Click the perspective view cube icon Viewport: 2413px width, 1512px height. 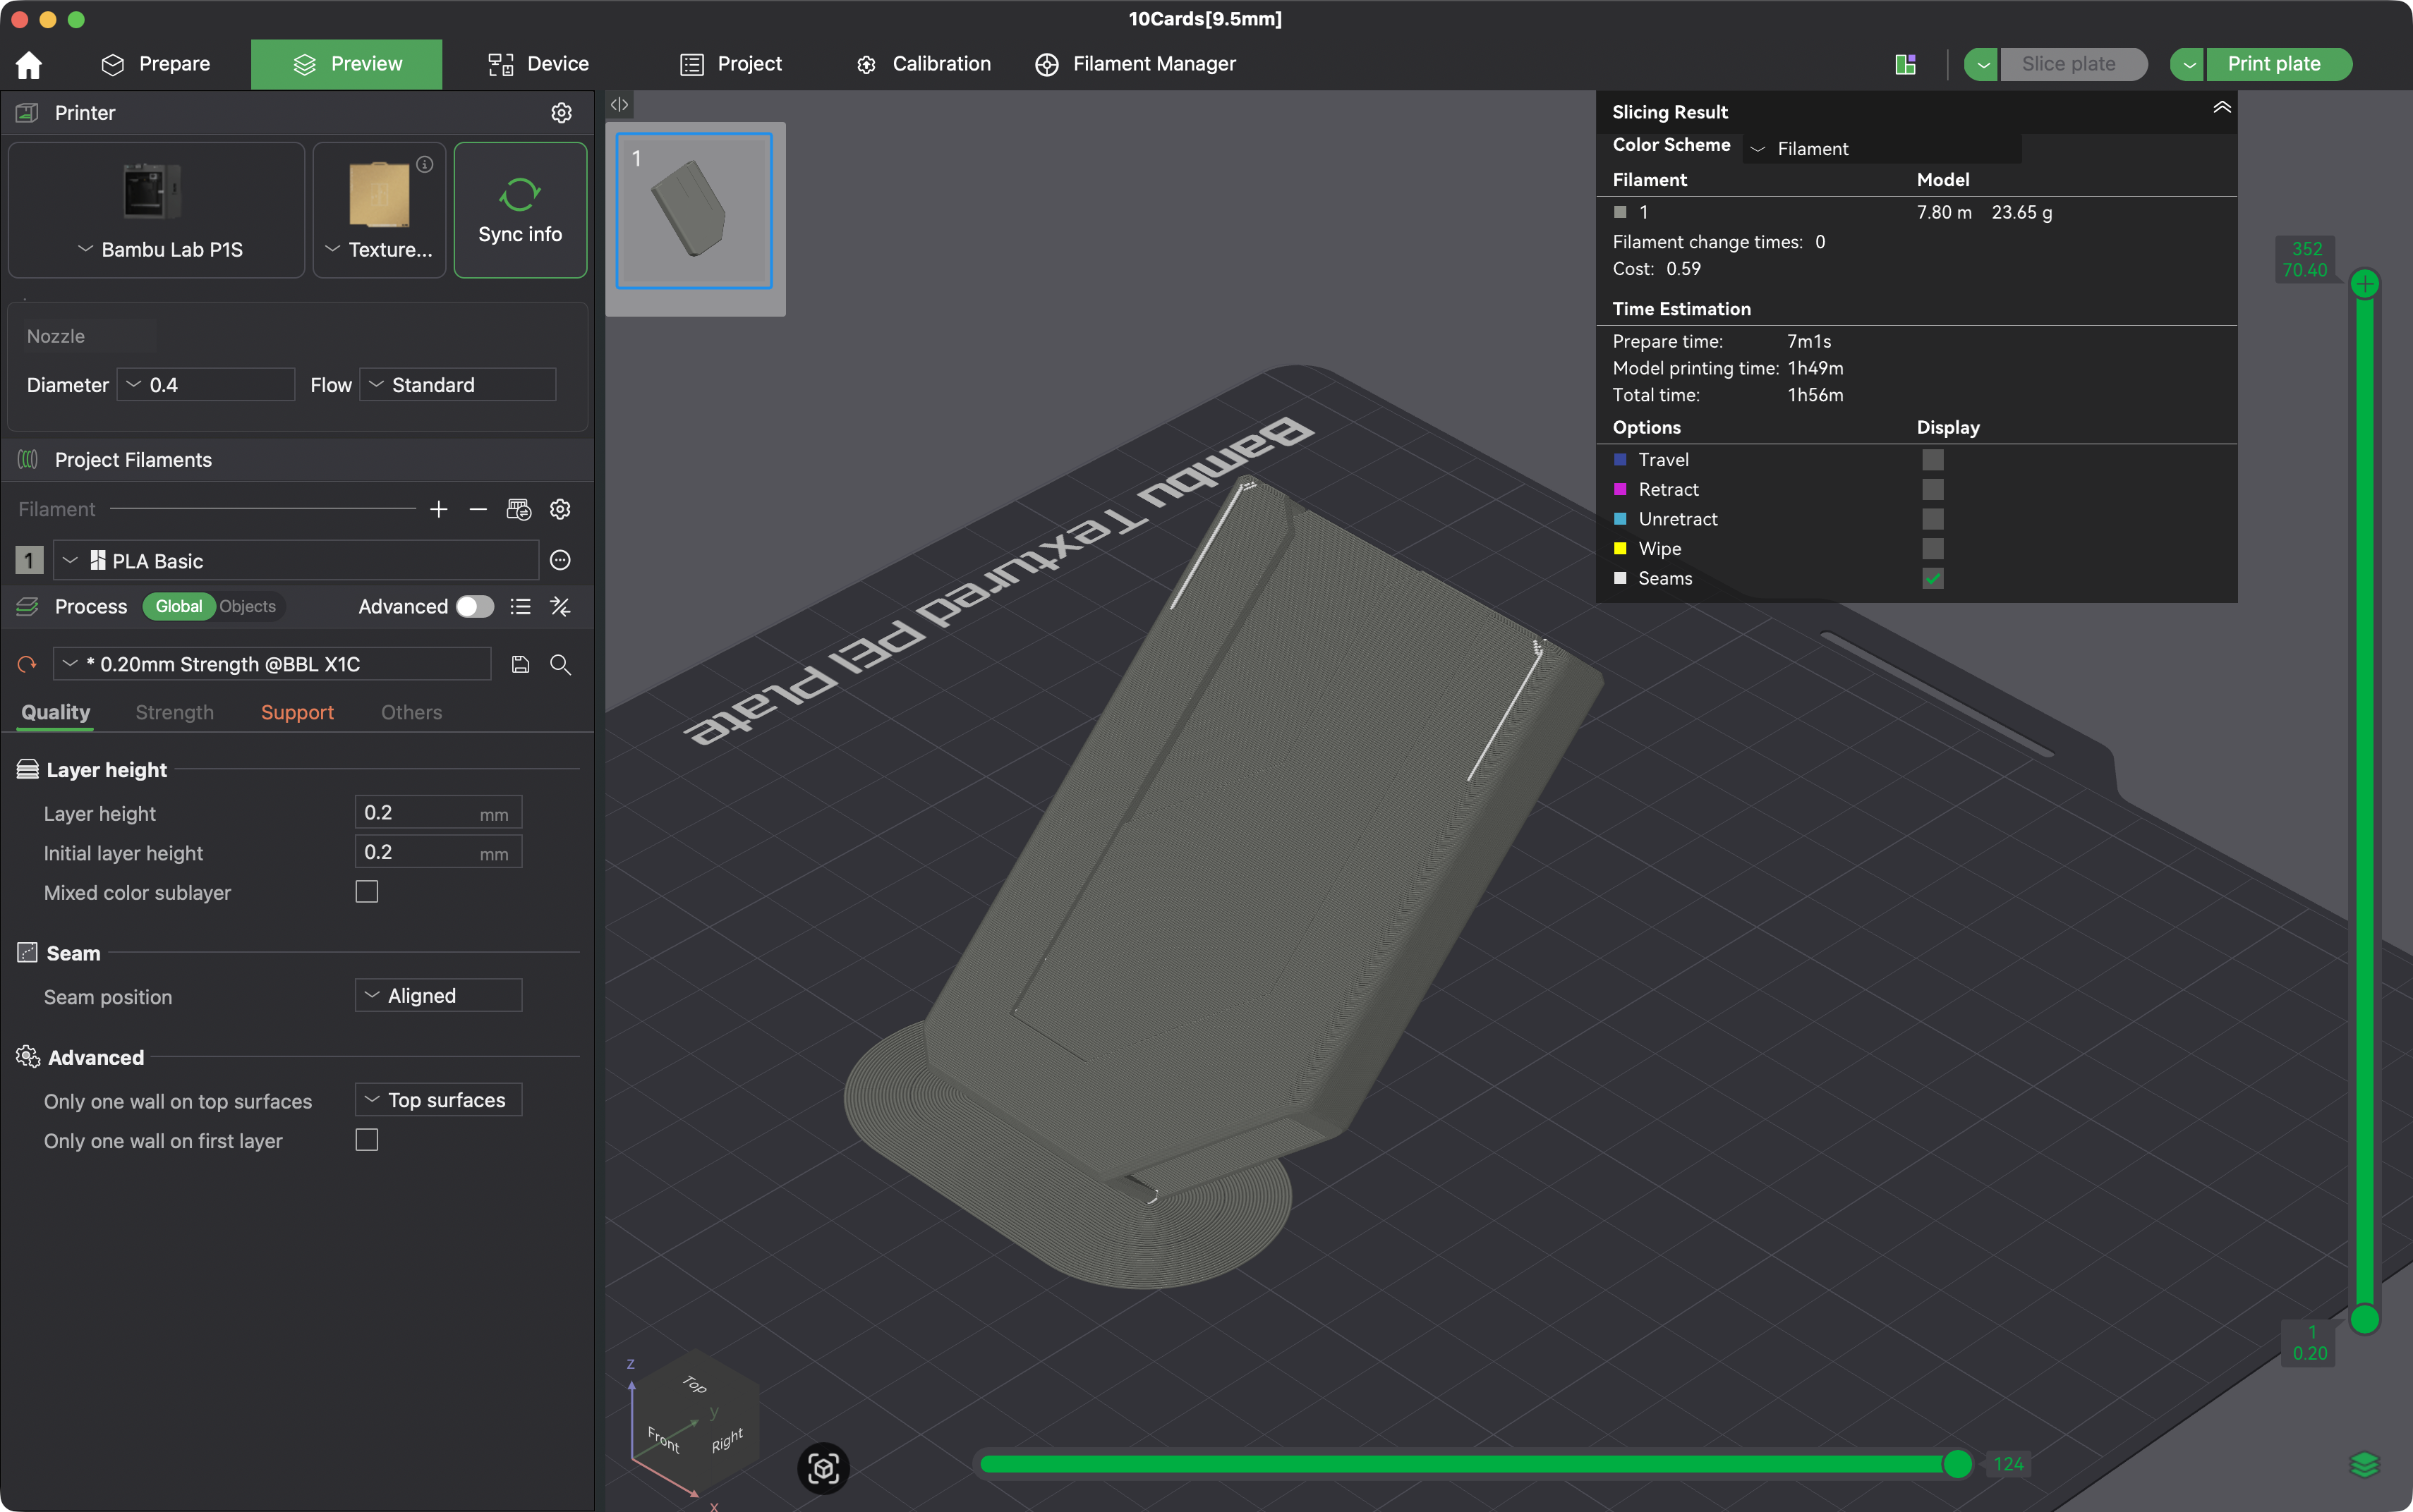823,1468
